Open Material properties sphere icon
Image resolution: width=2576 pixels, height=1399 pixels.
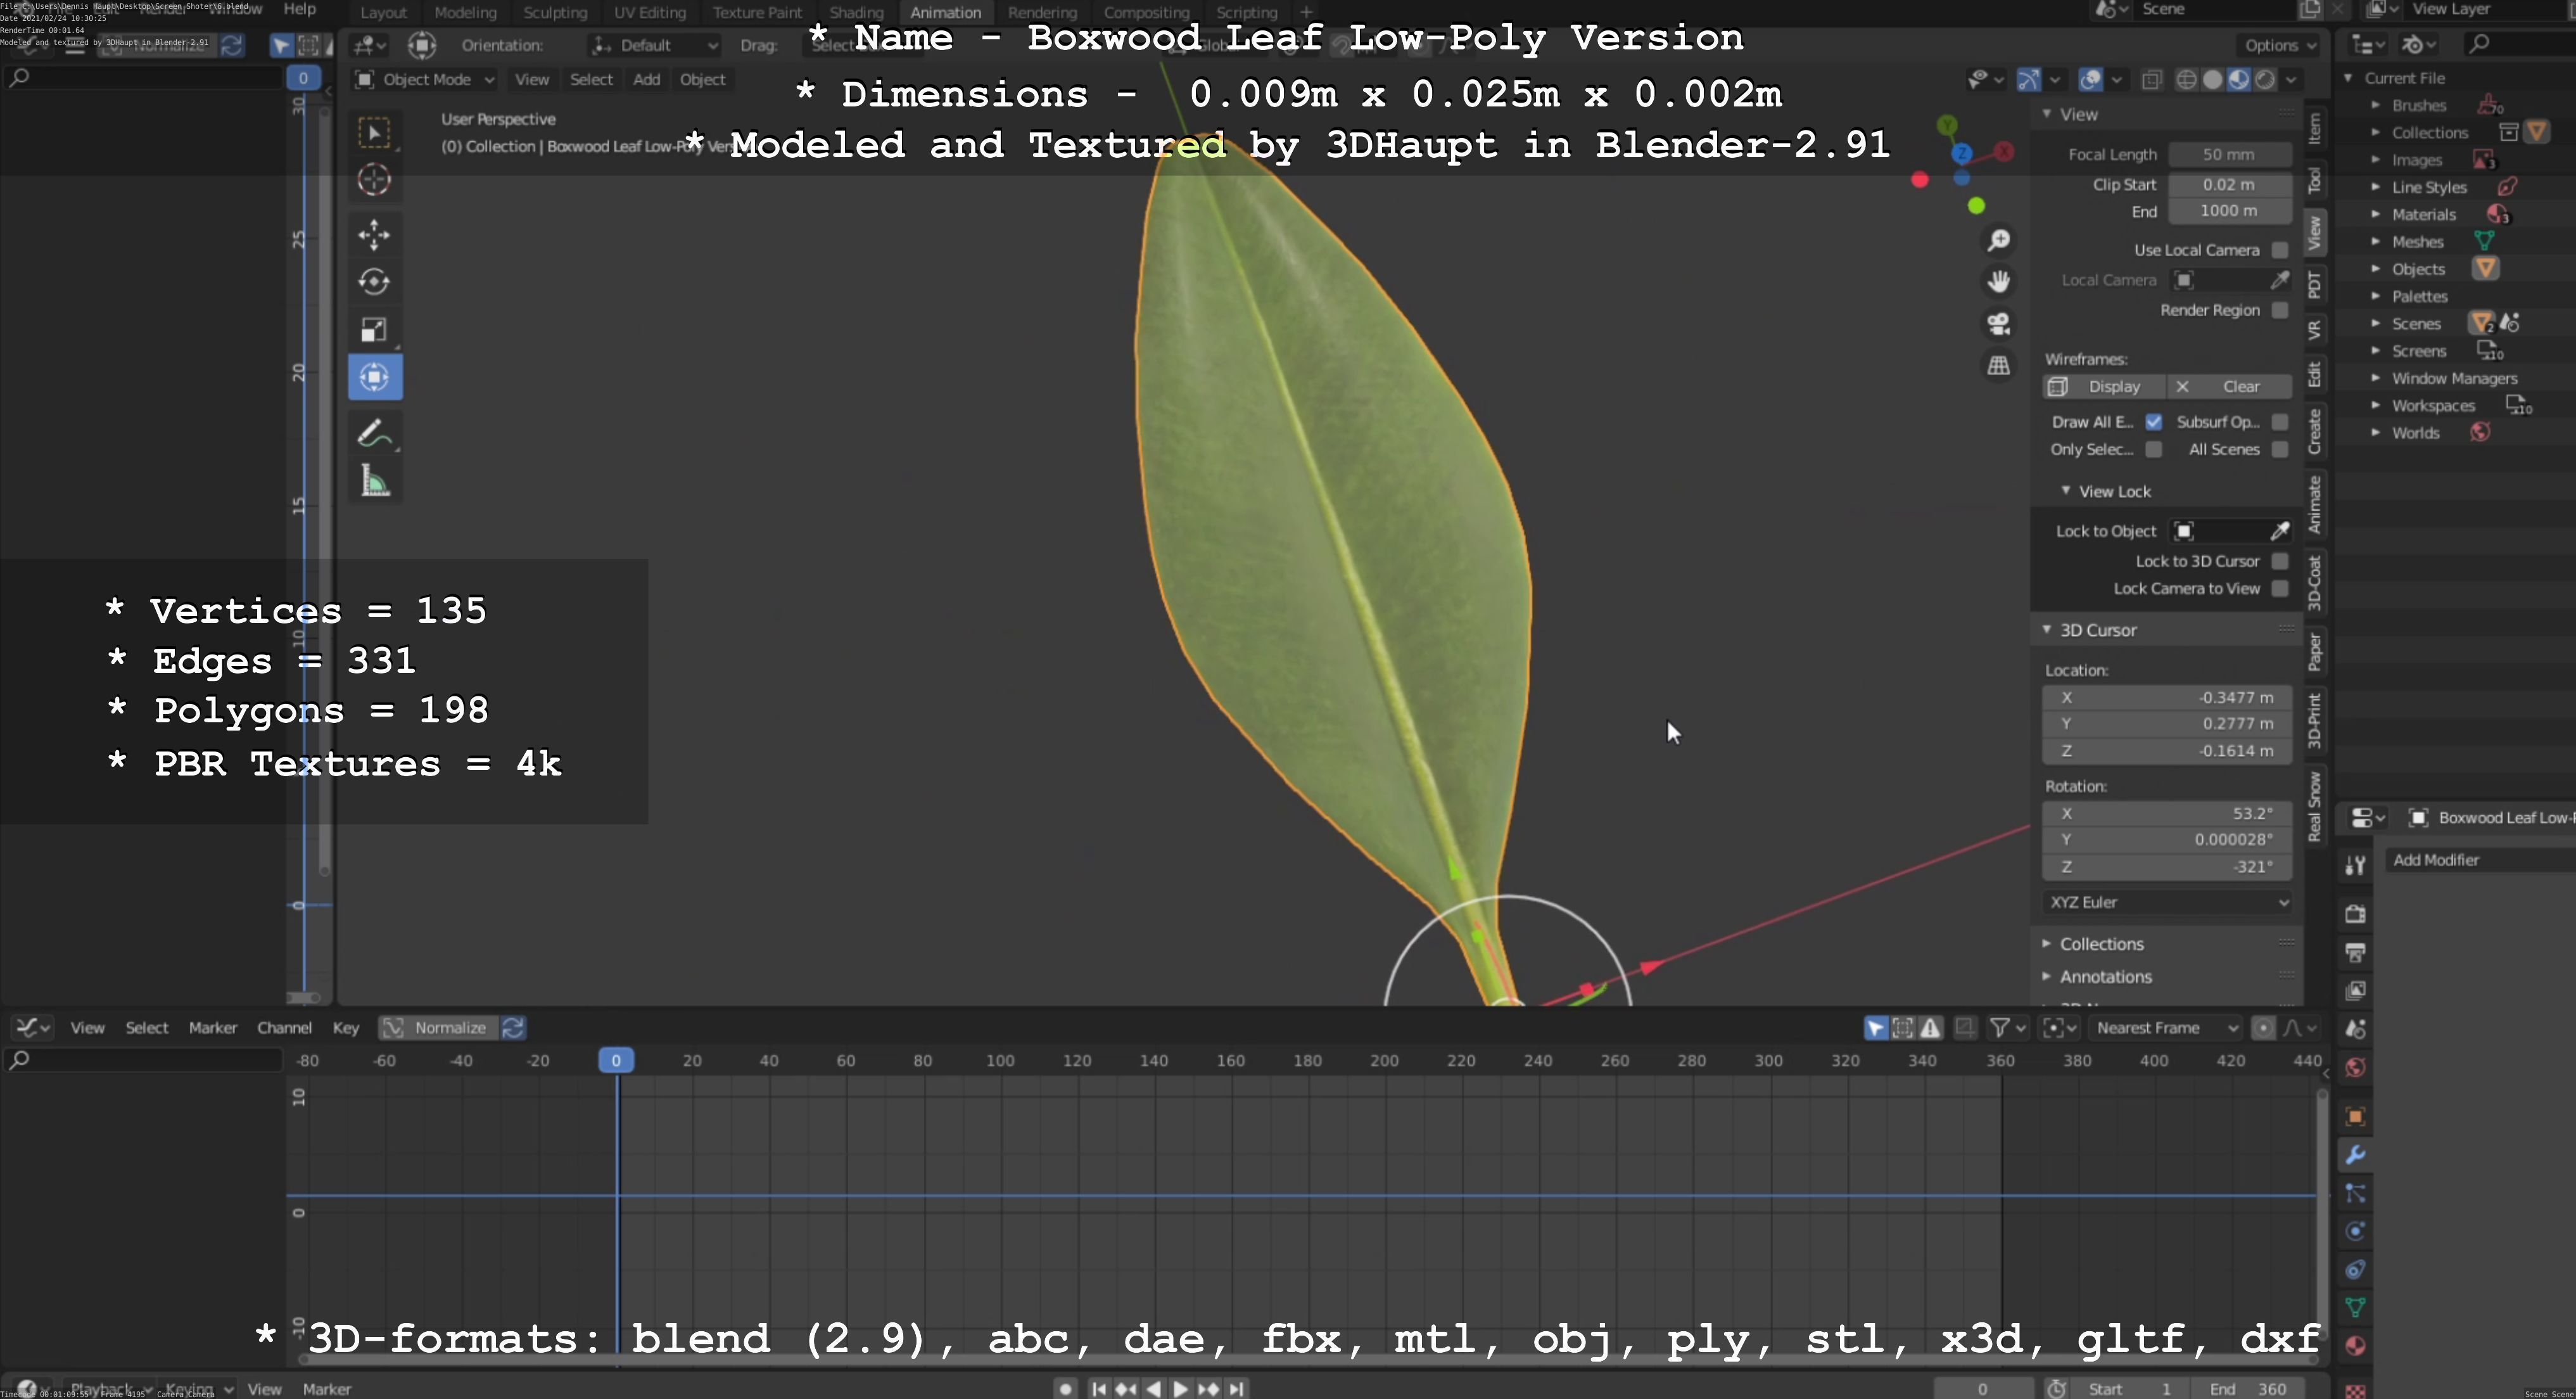[2355, 1345]
